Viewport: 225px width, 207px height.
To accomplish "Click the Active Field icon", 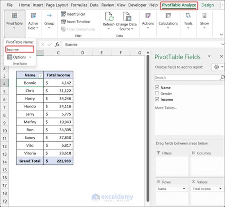I will tap(33, 16).
